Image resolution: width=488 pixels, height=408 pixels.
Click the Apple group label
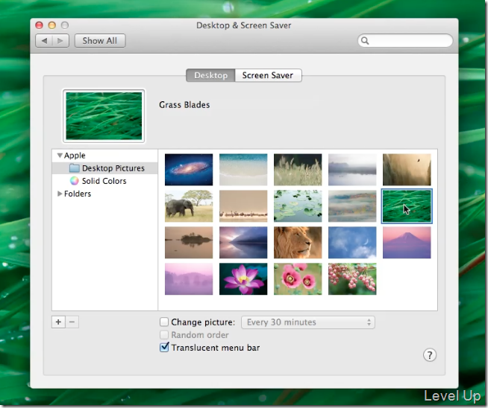pos(75,156)
